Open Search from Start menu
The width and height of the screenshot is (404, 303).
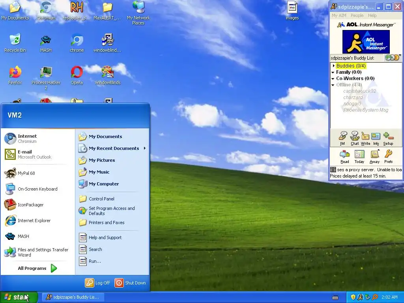click(x=112, y=249)
